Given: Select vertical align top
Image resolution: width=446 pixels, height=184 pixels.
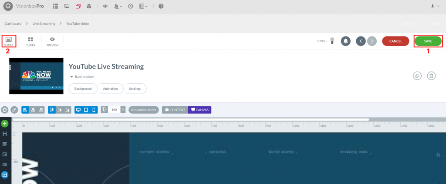Looking at the screenshot, I should pyautogui.click(x=52, y=110).
